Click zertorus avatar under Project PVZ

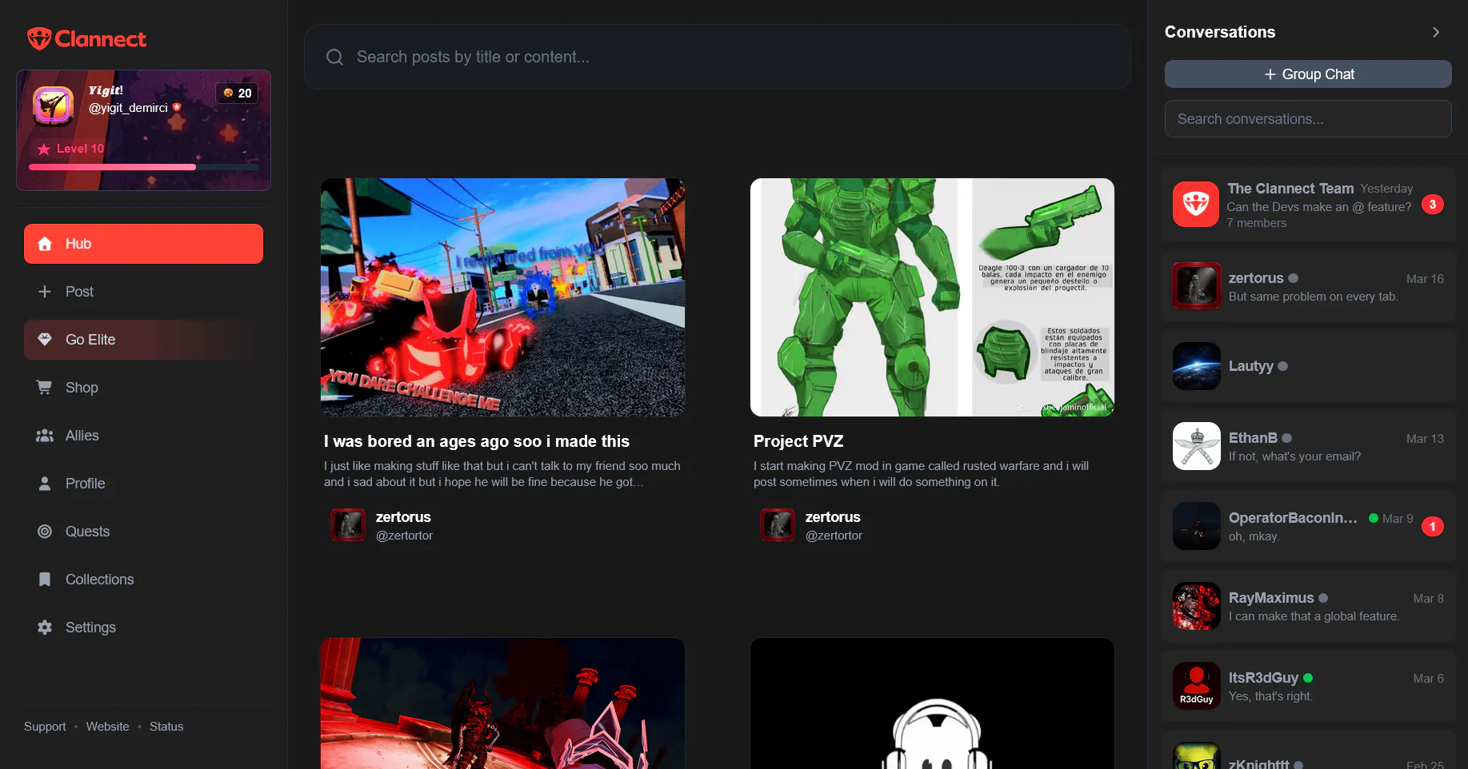[778, 525]
